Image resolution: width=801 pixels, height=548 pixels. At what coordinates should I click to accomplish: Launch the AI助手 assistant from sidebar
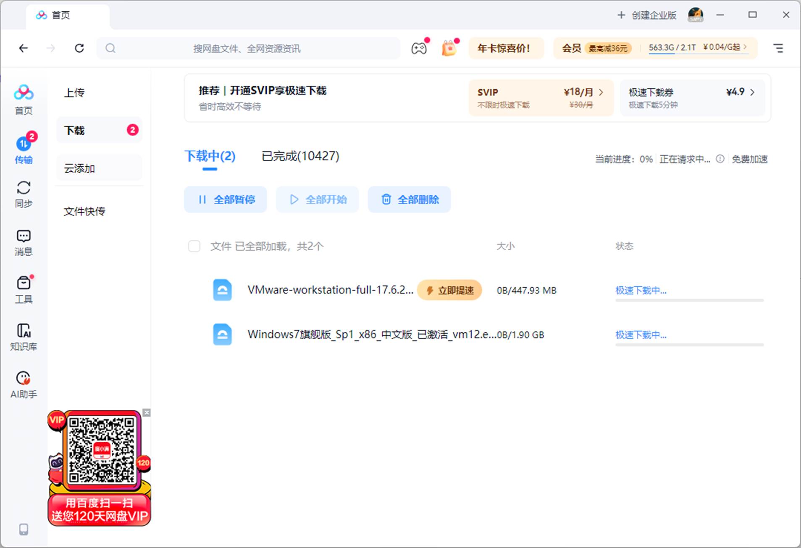[24, 378]
